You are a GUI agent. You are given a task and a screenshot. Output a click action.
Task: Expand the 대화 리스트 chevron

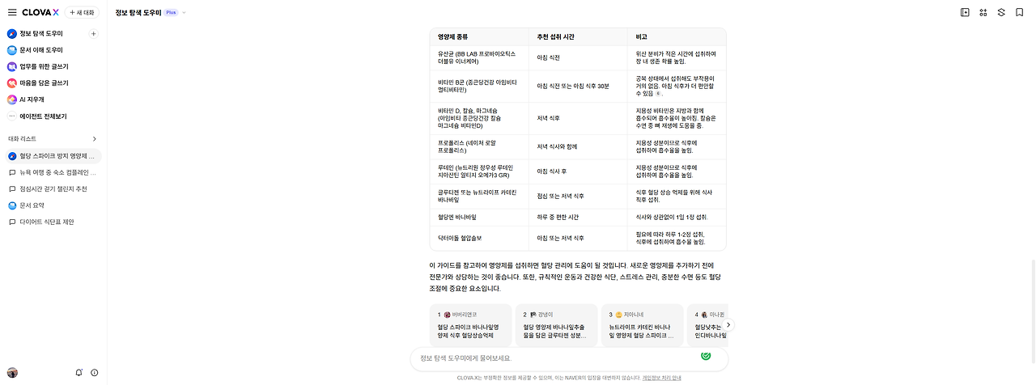(x=94, y=139)
